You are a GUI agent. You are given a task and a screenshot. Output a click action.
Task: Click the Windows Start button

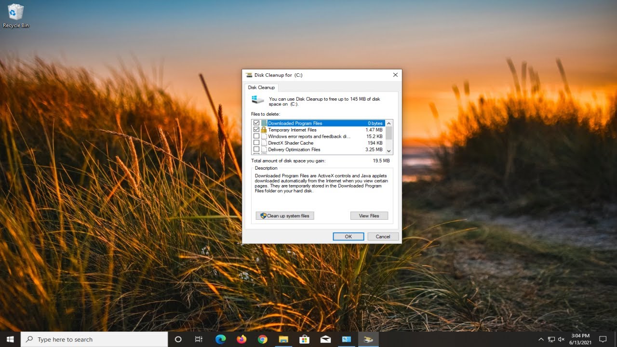(10, 339)
